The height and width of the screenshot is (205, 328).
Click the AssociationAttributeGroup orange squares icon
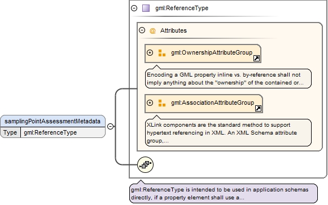point(161,103)
